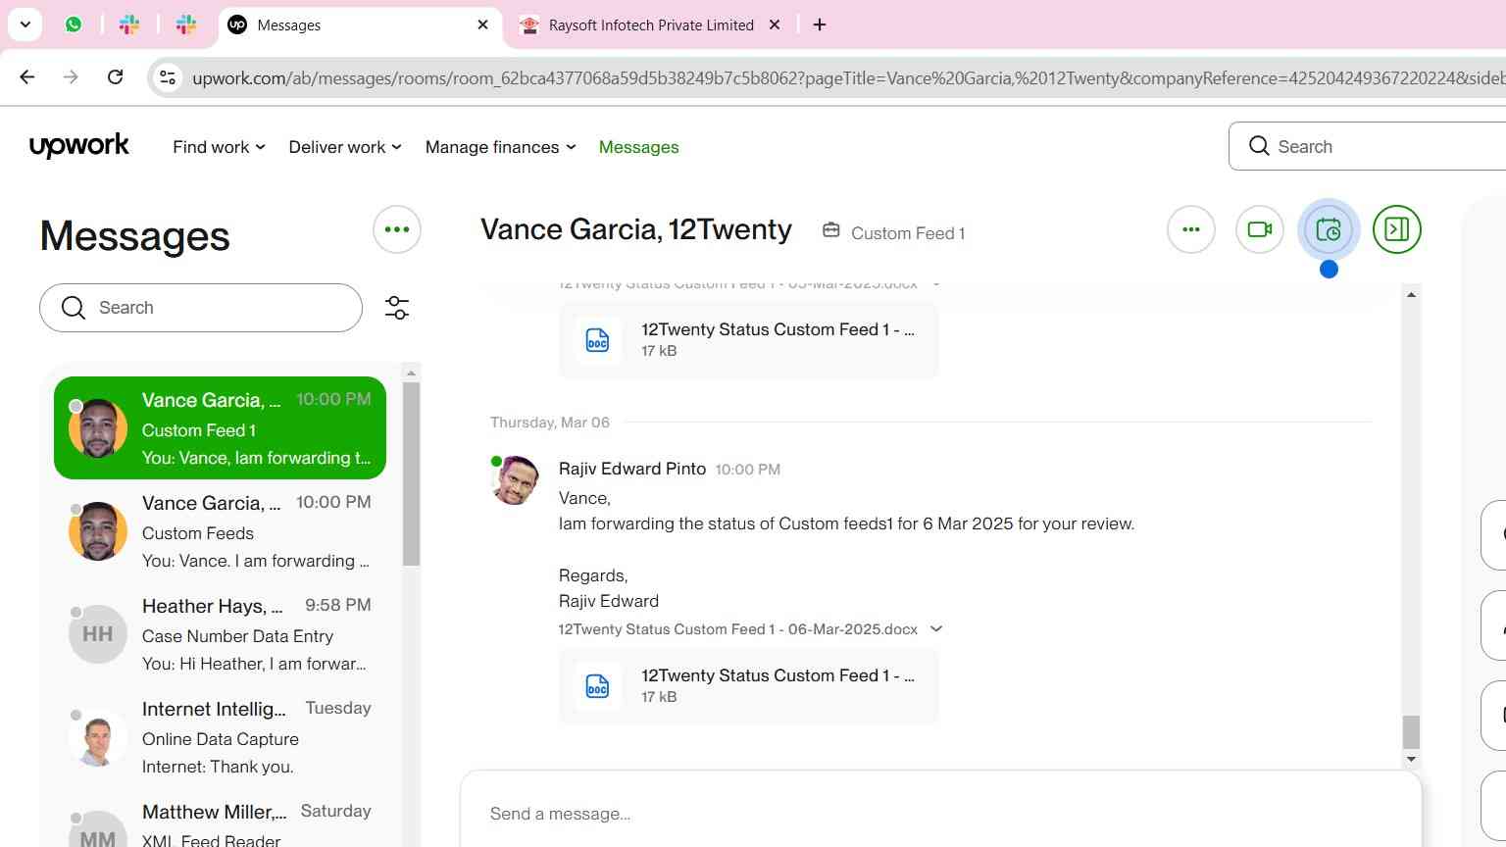Click the Send a message field
The image size is (1506, 847).
(x=941, y=814)
